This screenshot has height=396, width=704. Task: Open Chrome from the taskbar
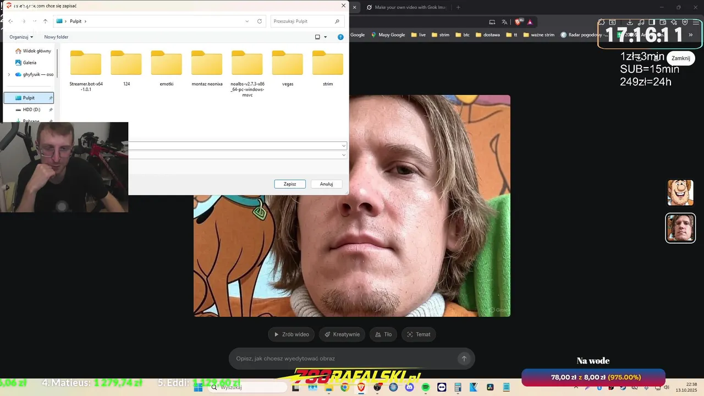344,387
